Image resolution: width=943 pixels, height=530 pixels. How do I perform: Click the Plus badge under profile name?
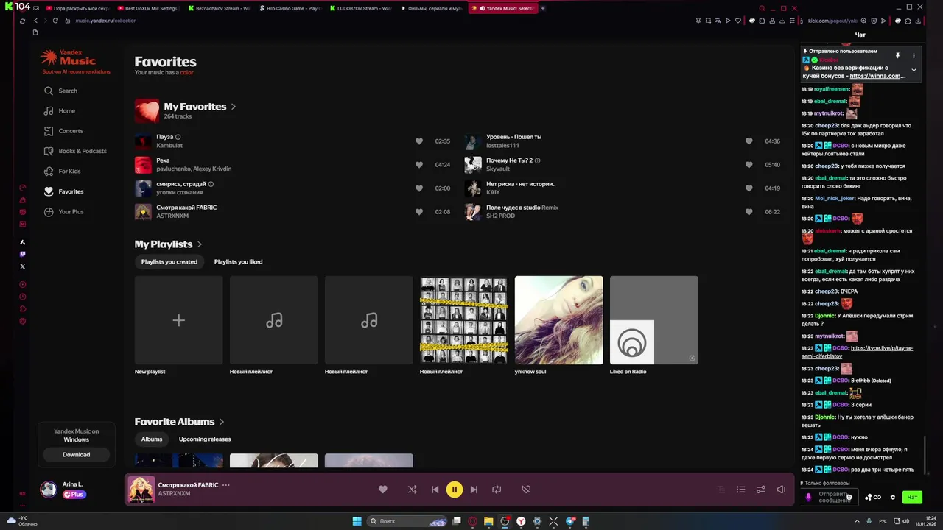point(74,495)
